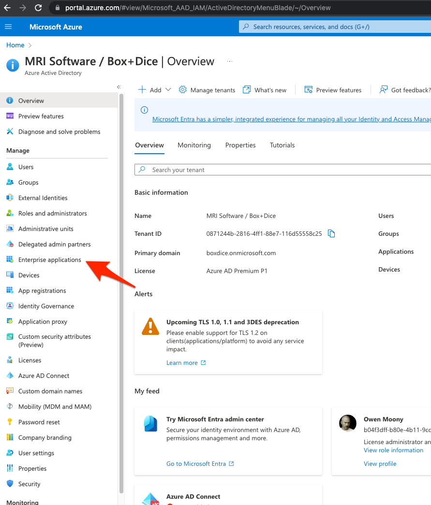The image size is (431, 505).
Task: Click the browser back arrow
Action: [7, 8]
